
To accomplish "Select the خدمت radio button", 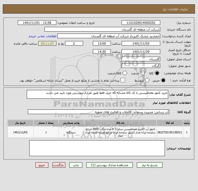I will coord(143,73).
